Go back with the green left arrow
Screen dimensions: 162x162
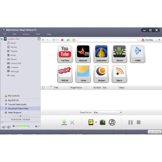pos(43,40)
